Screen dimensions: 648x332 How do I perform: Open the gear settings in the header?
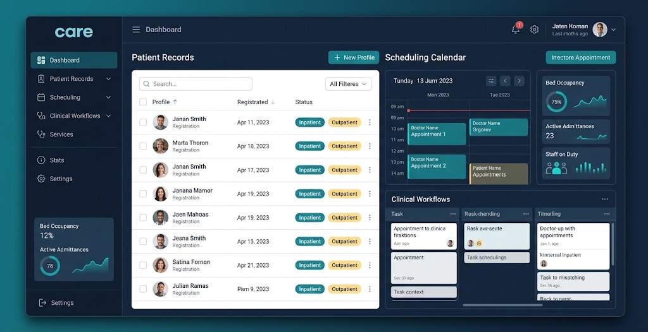(x=534, y=30)
